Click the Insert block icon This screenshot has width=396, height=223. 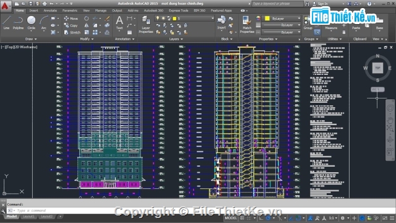click(x=222, y=22)
